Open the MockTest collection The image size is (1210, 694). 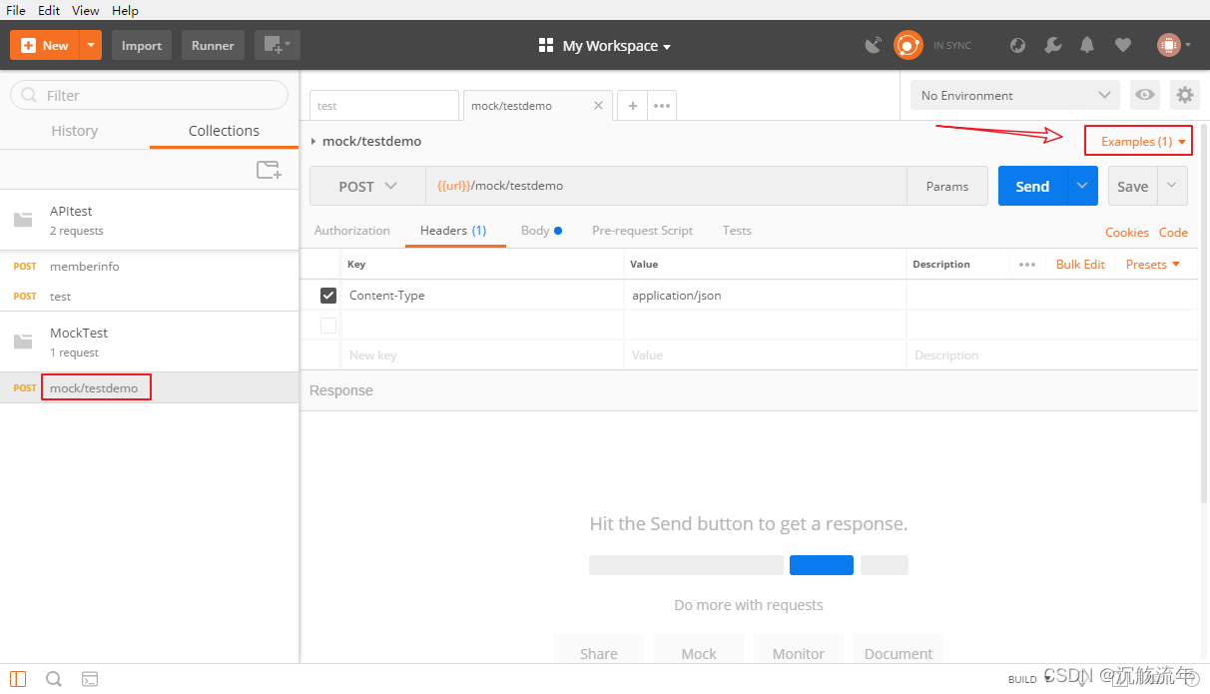coord(150,342)
